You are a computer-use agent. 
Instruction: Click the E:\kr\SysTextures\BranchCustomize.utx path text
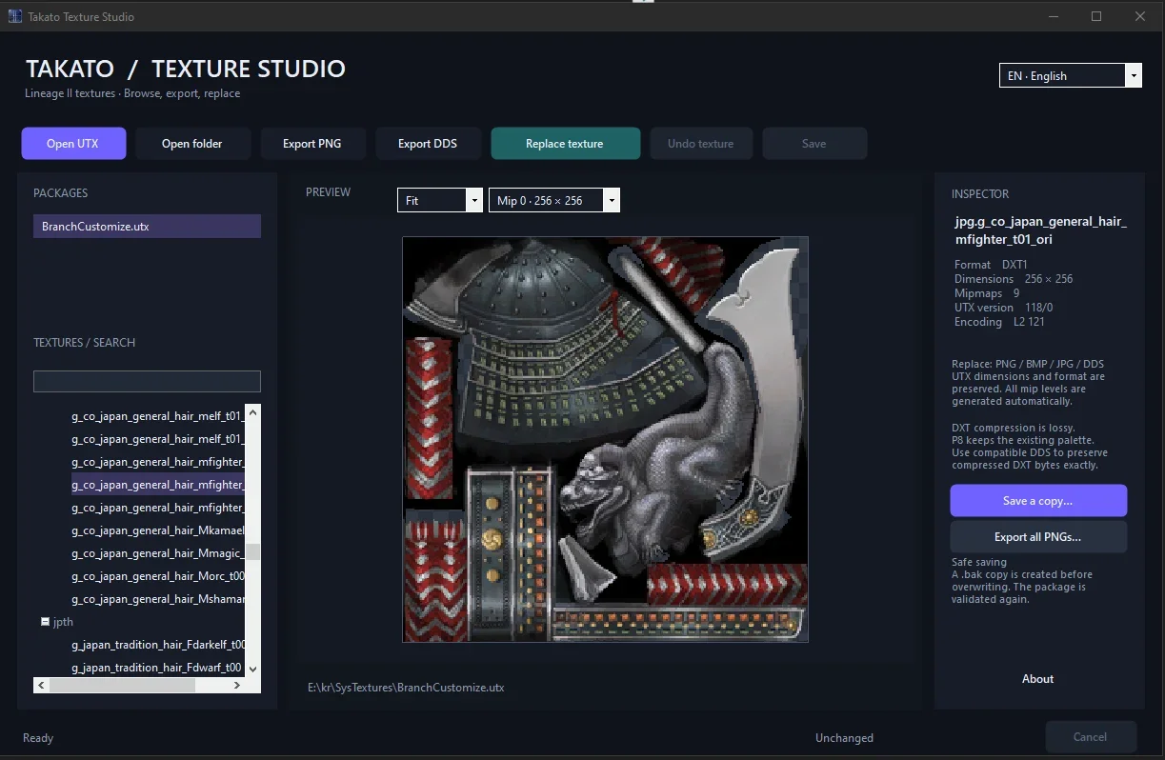coord(406,687)
